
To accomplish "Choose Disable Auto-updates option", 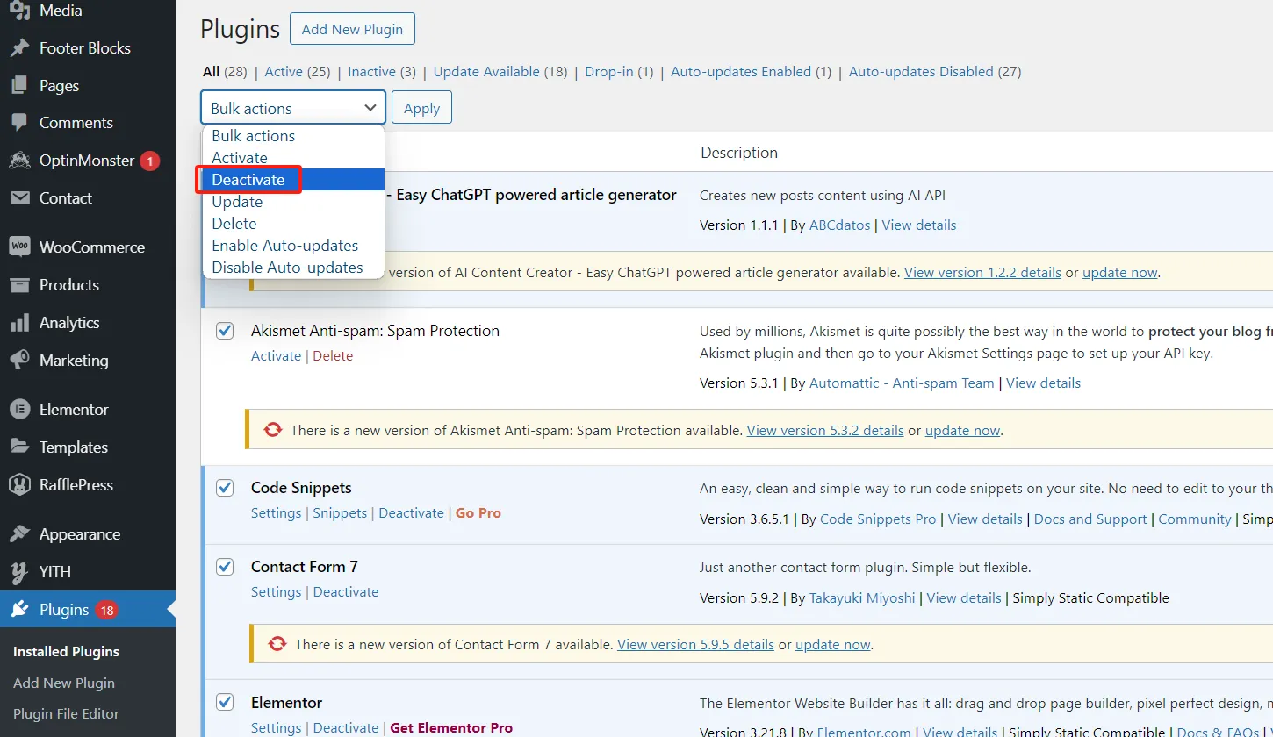I will tap(293, 268).
